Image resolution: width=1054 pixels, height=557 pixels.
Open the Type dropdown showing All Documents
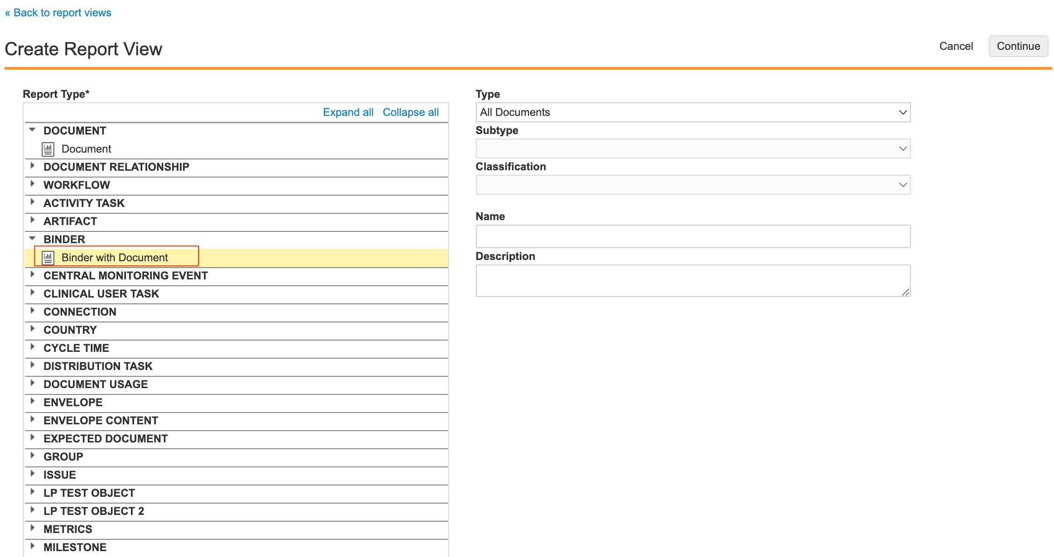pyautogui.click(x=692, y=112)
